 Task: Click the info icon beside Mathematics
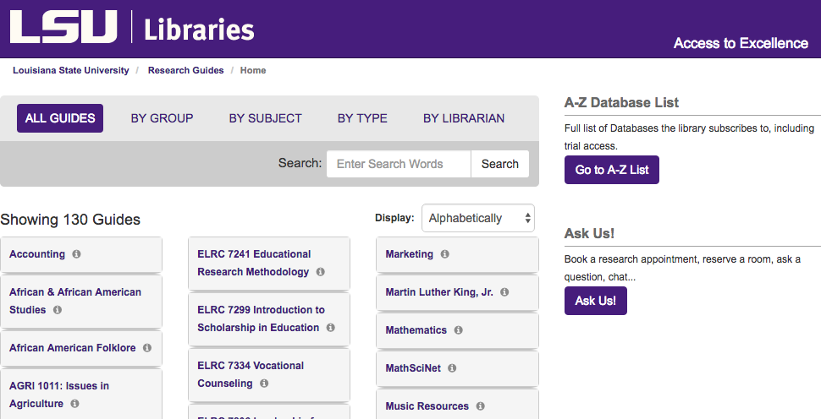click(x=458, y=330)
